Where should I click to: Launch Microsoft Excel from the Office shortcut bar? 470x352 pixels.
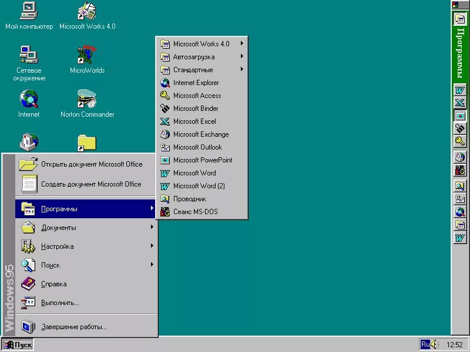click(460, 103)
